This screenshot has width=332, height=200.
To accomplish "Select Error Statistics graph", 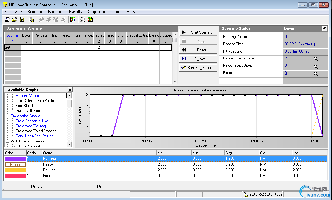I will pos(26,106).
